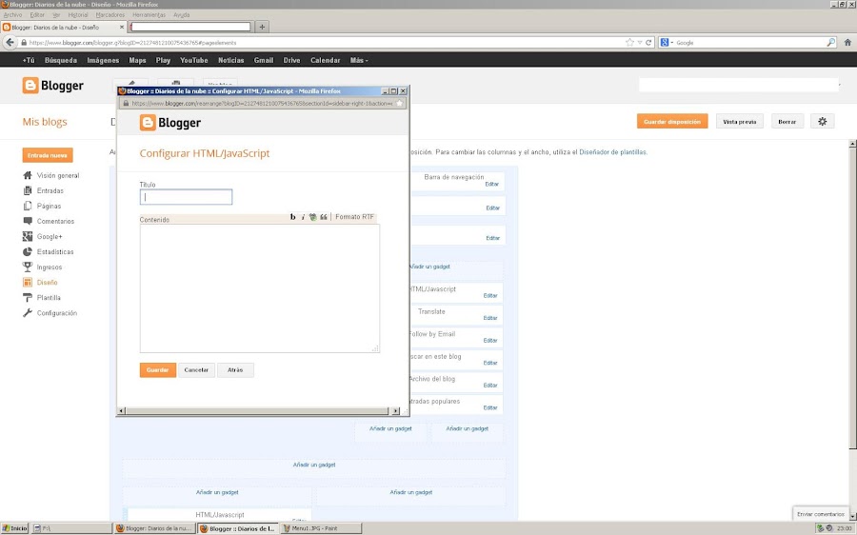Open the Herramientas menu in Firefox
Screen dimensions: 857x535
149,14
